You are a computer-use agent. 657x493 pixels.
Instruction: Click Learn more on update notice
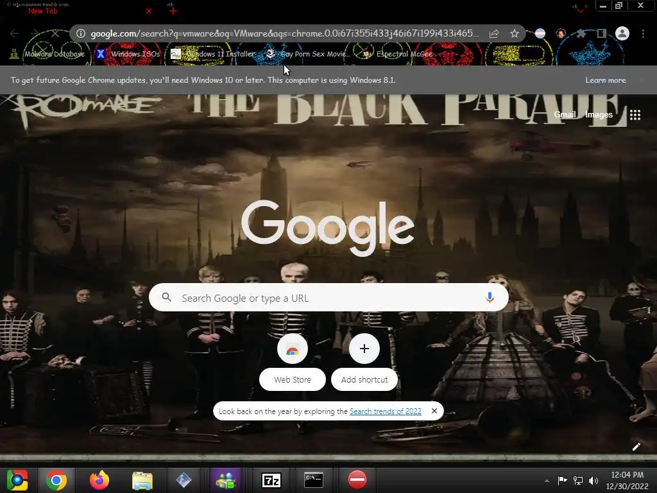606,80
